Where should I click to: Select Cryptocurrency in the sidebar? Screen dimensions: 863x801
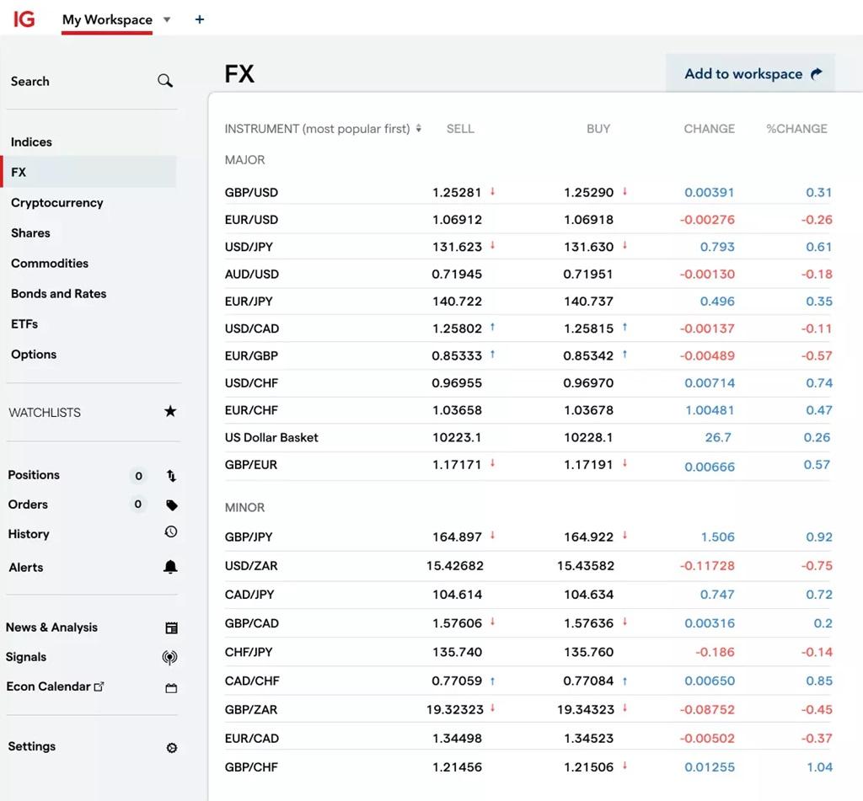(57, 203)
